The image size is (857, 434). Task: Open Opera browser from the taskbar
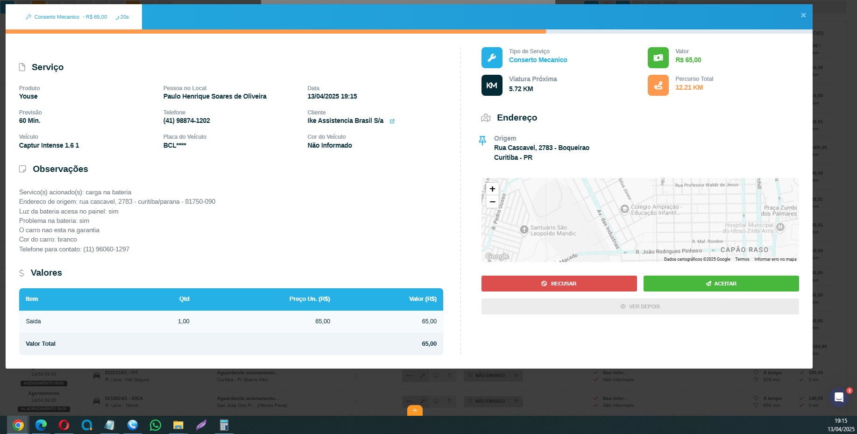coord(64,425)
